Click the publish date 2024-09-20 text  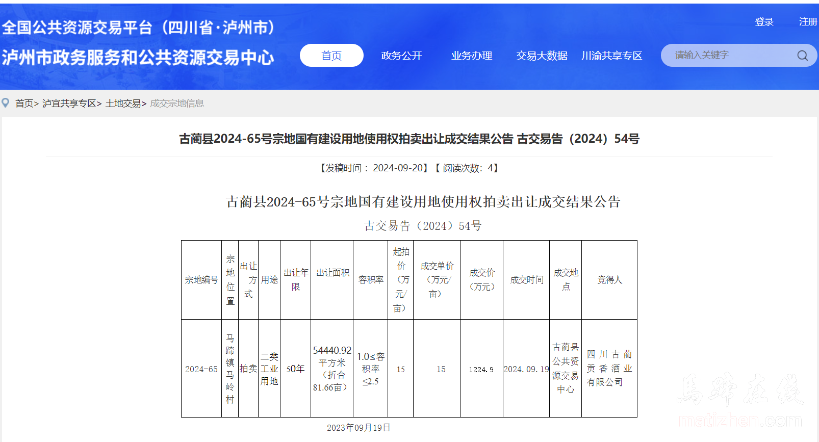(398, 168)
